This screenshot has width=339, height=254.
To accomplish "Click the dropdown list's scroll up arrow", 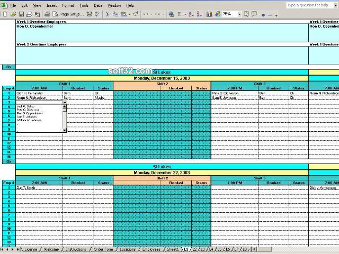I will click(x=65, y=107).
